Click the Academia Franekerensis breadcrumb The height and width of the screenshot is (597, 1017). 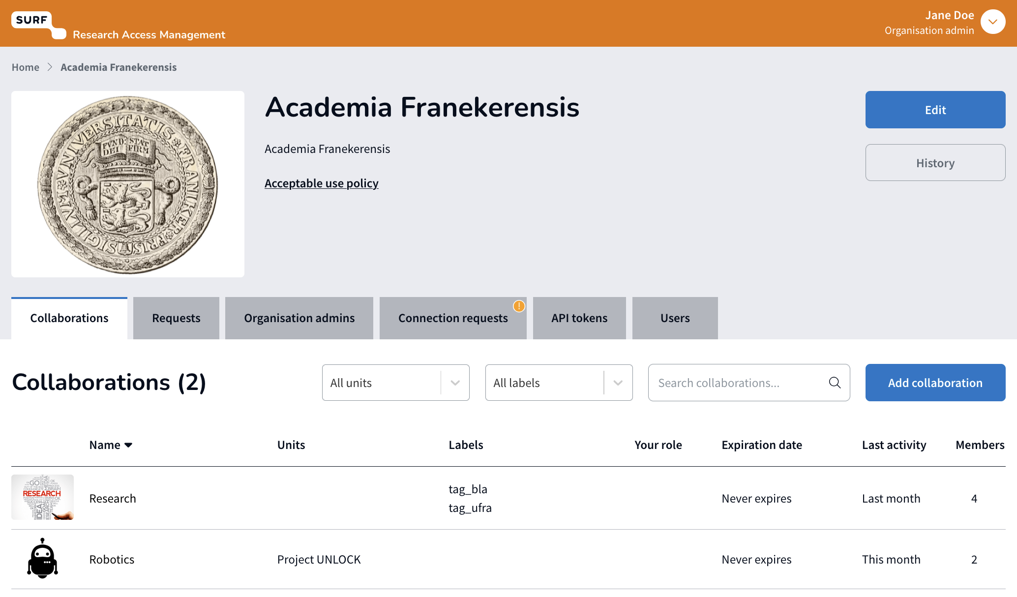[119, 67]
